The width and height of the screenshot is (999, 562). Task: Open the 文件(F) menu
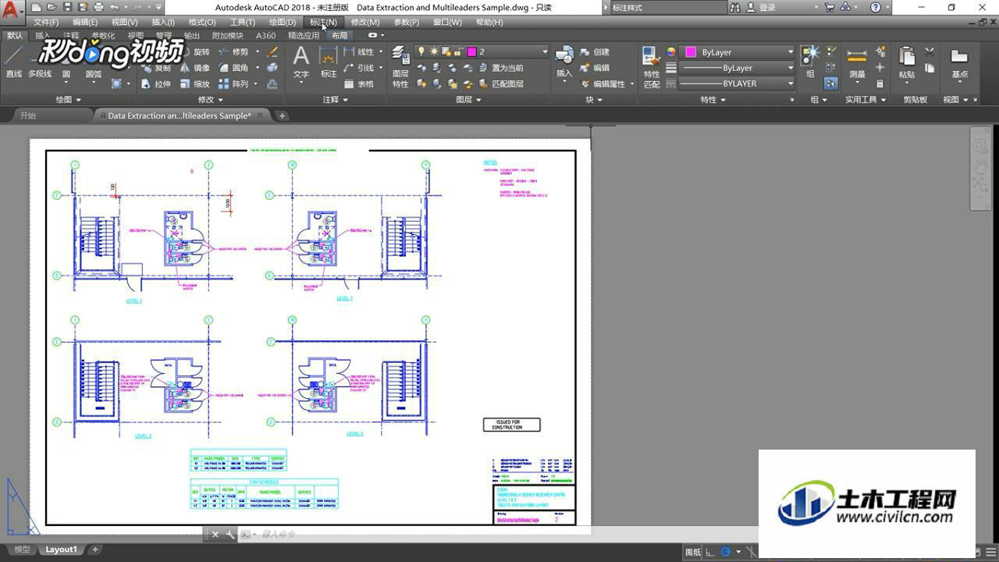click(45, 22)
